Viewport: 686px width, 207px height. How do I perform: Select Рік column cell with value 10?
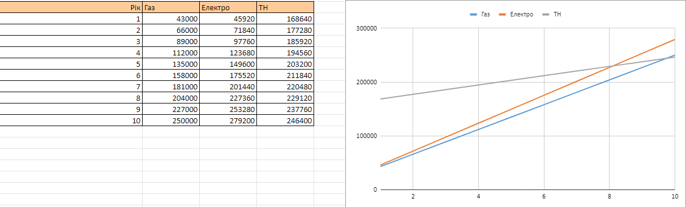71,120
